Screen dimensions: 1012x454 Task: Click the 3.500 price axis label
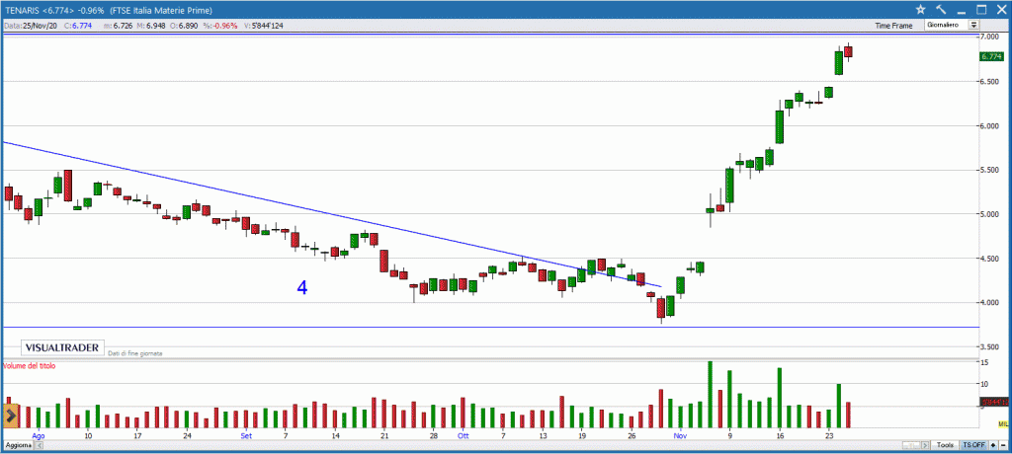(990, 347)
